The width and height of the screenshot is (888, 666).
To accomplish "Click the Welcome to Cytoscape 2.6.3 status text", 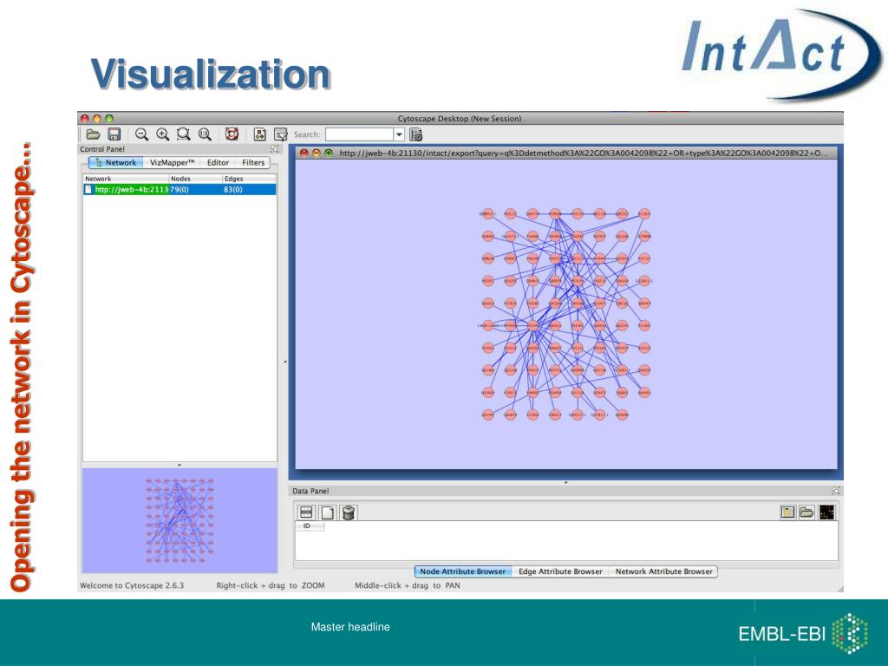I will [x=132, y=585].
